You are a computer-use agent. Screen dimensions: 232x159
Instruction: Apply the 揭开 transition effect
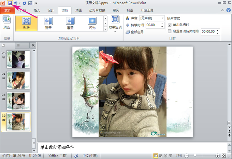(48, 23)
